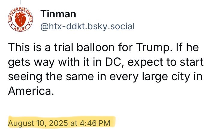
Task: Click "every large city" in post text
Action: [x=150, y=77]
